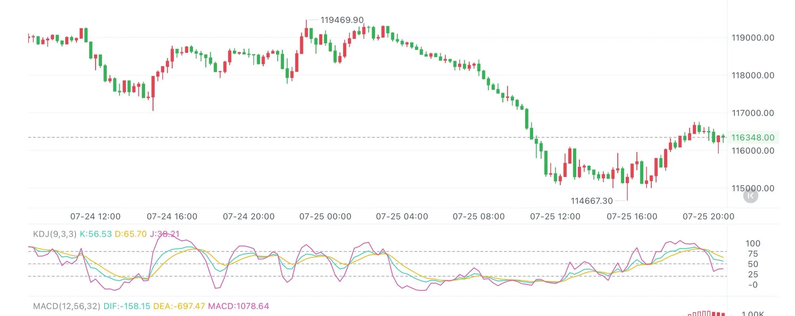Click the 07-25 00:00 time axis label

[x=325, y=216]
